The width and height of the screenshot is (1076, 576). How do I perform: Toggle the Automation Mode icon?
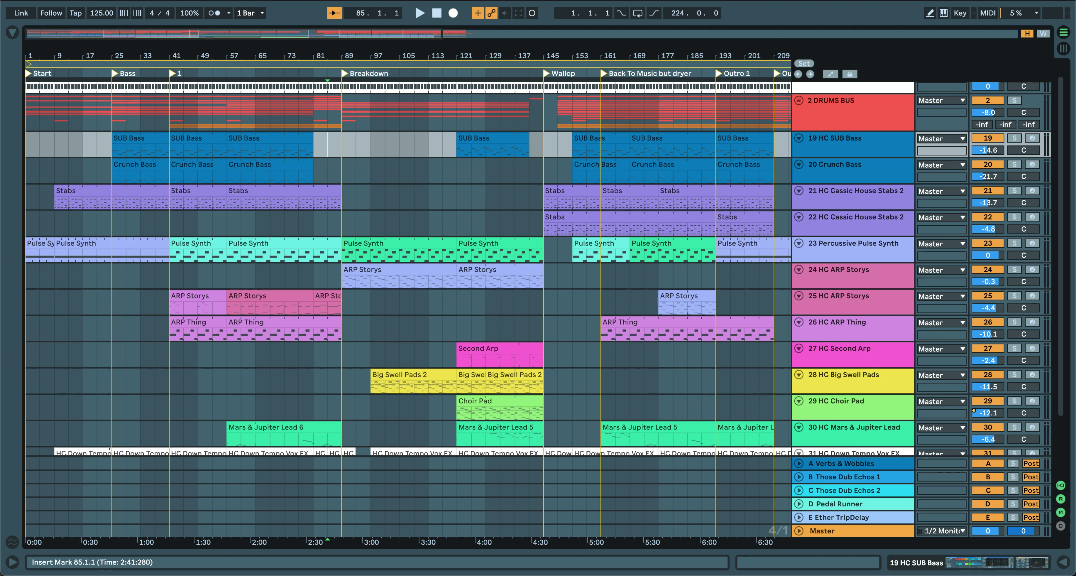point(830,74)
